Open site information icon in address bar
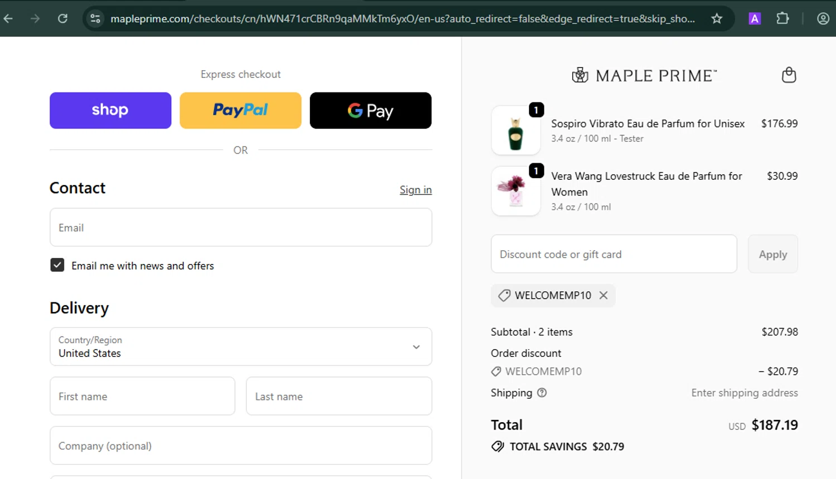This screenshot has height=479, width=836. [x=95, y=18]
